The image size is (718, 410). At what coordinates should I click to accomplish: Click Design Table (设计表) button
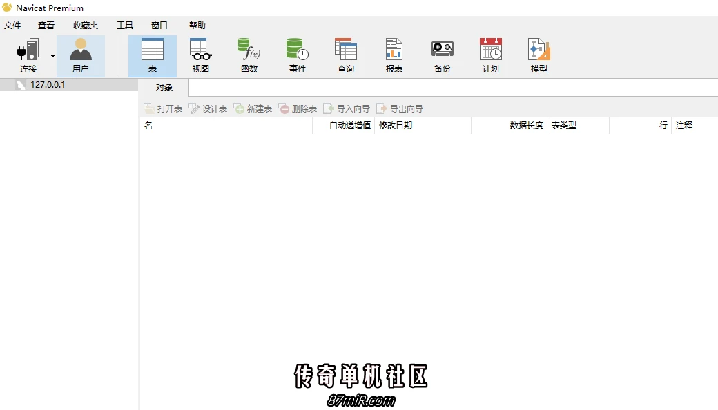[x=208, y=108]
